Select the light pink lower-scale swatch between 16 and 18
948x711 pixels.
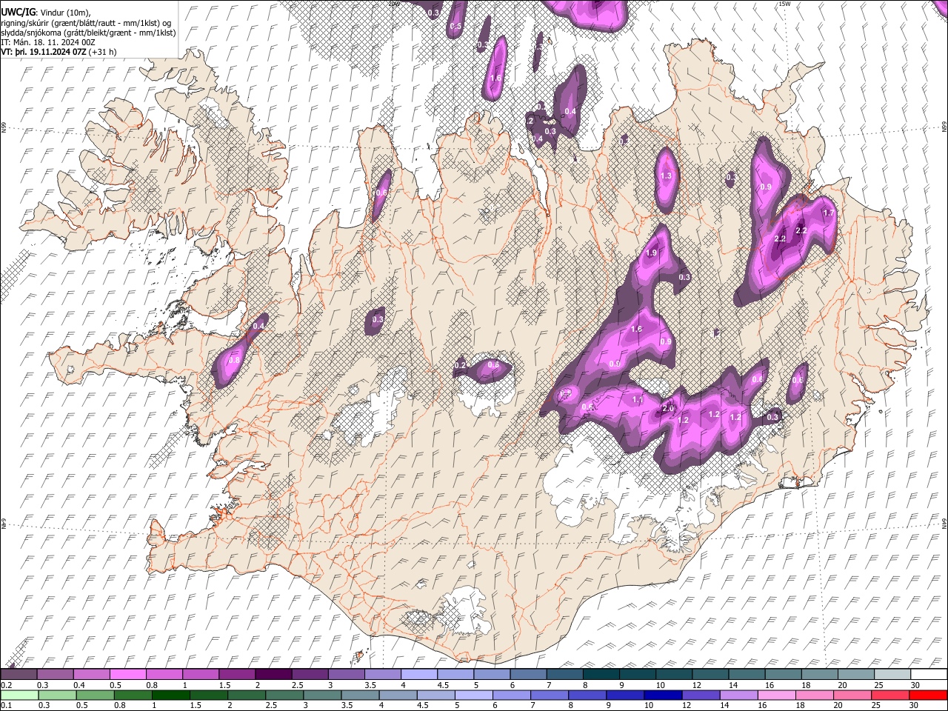click(x=778, y=695)
